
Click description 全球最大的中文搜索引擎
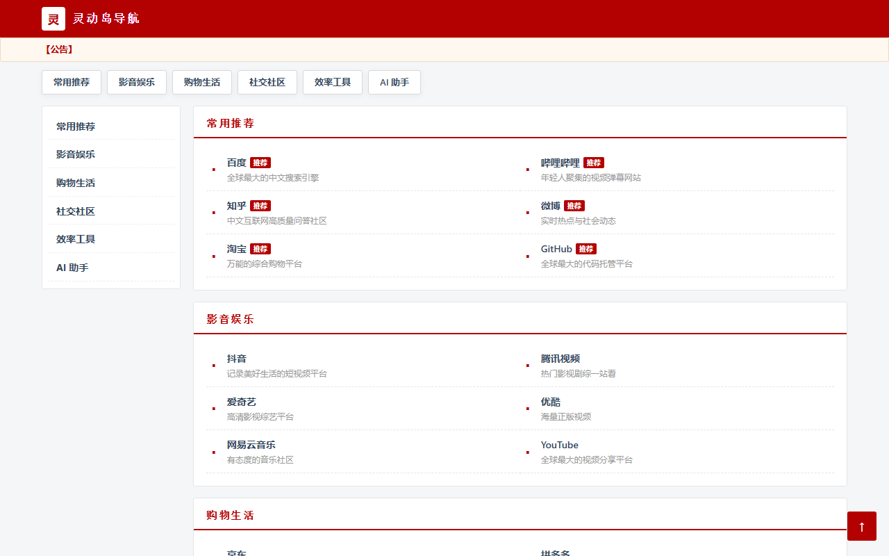coord(273,178)
